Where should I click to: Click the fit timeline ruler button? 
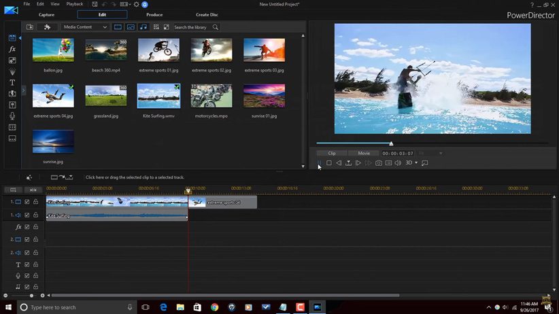[x=33, y=190]
